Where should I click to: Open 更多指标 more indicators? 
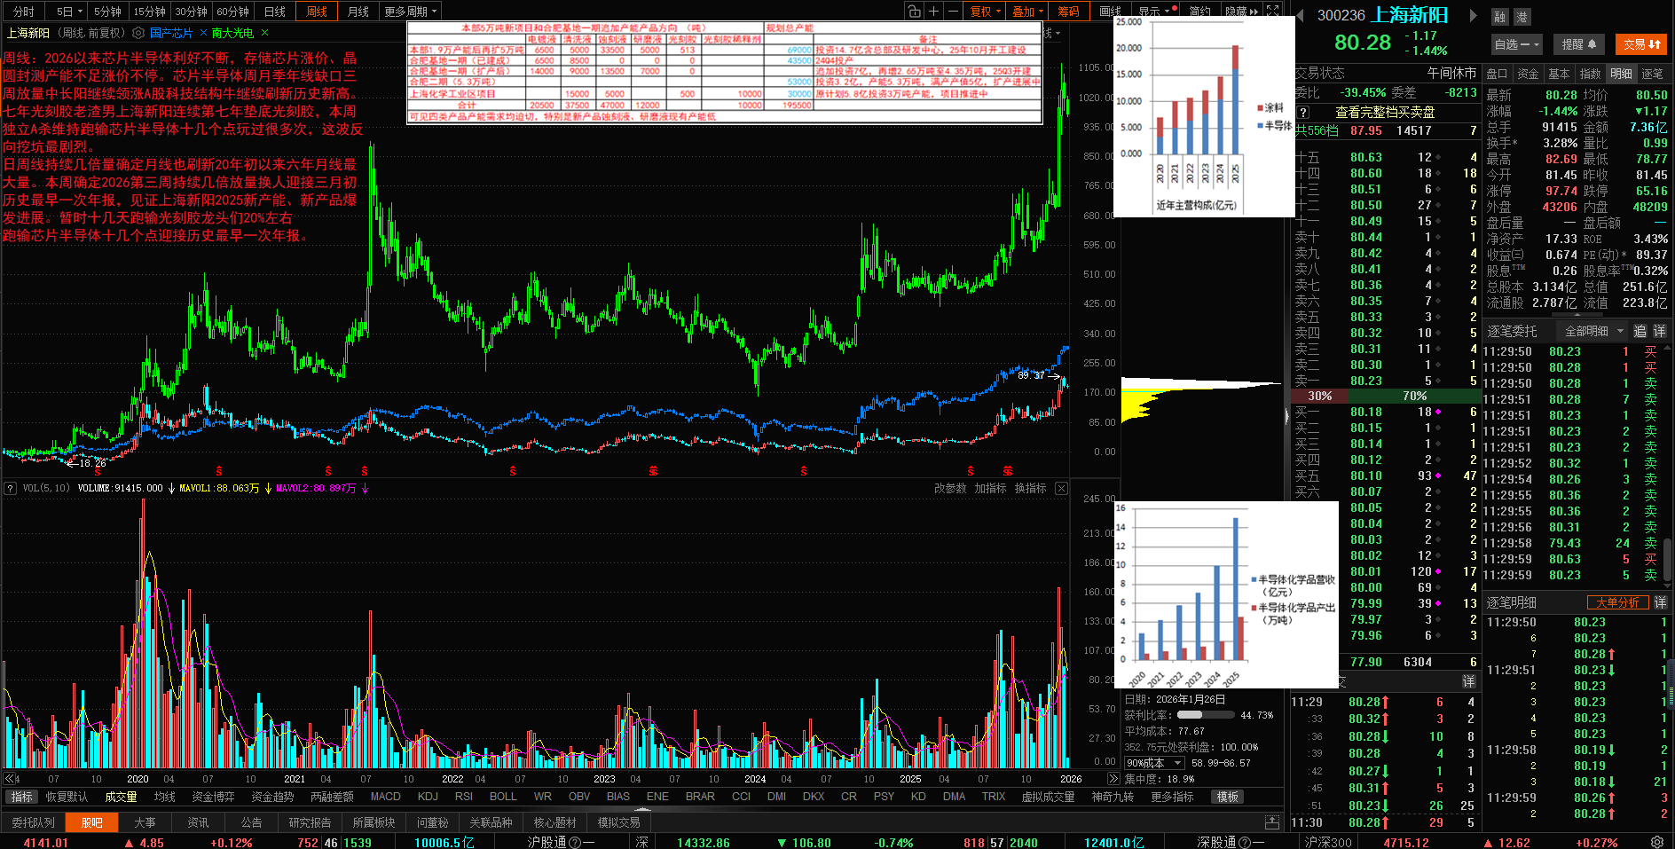1172,797
